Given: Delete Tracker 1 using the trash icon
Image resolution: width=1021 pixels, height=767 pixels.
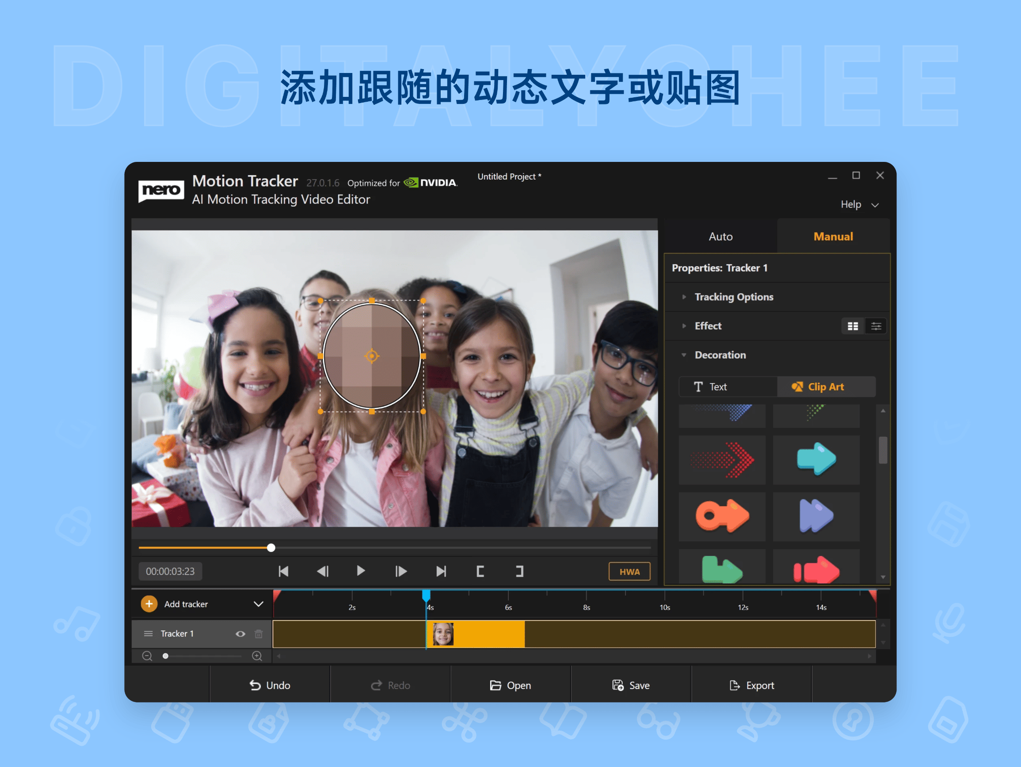Looking at the screenshot, I should [259, 634].
